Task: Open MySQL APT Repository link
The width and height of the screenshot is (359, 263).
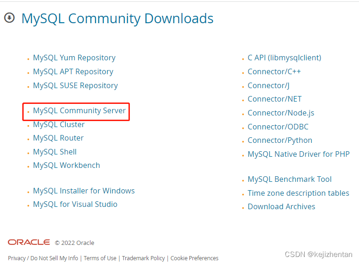Action: point(73,71)
